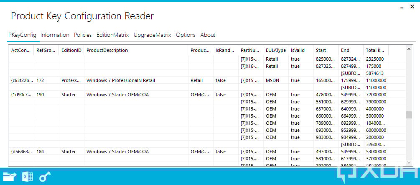420x185 pixels.
Task: Show the About tab
Action: point(208,35)
